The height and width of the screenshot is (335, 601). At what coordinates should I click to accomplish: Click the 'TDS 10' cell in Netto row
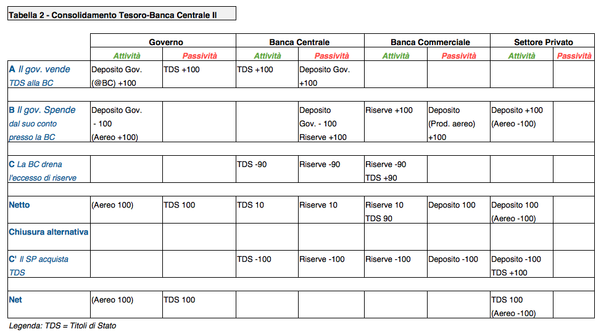[251, 205]
